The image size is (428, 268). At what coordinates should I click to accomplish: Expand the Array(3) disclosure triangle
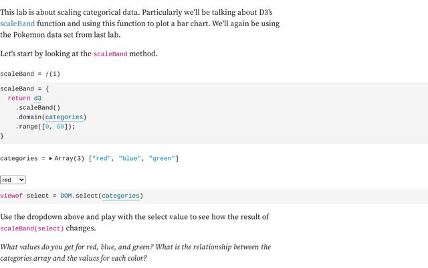pos(51,159)
